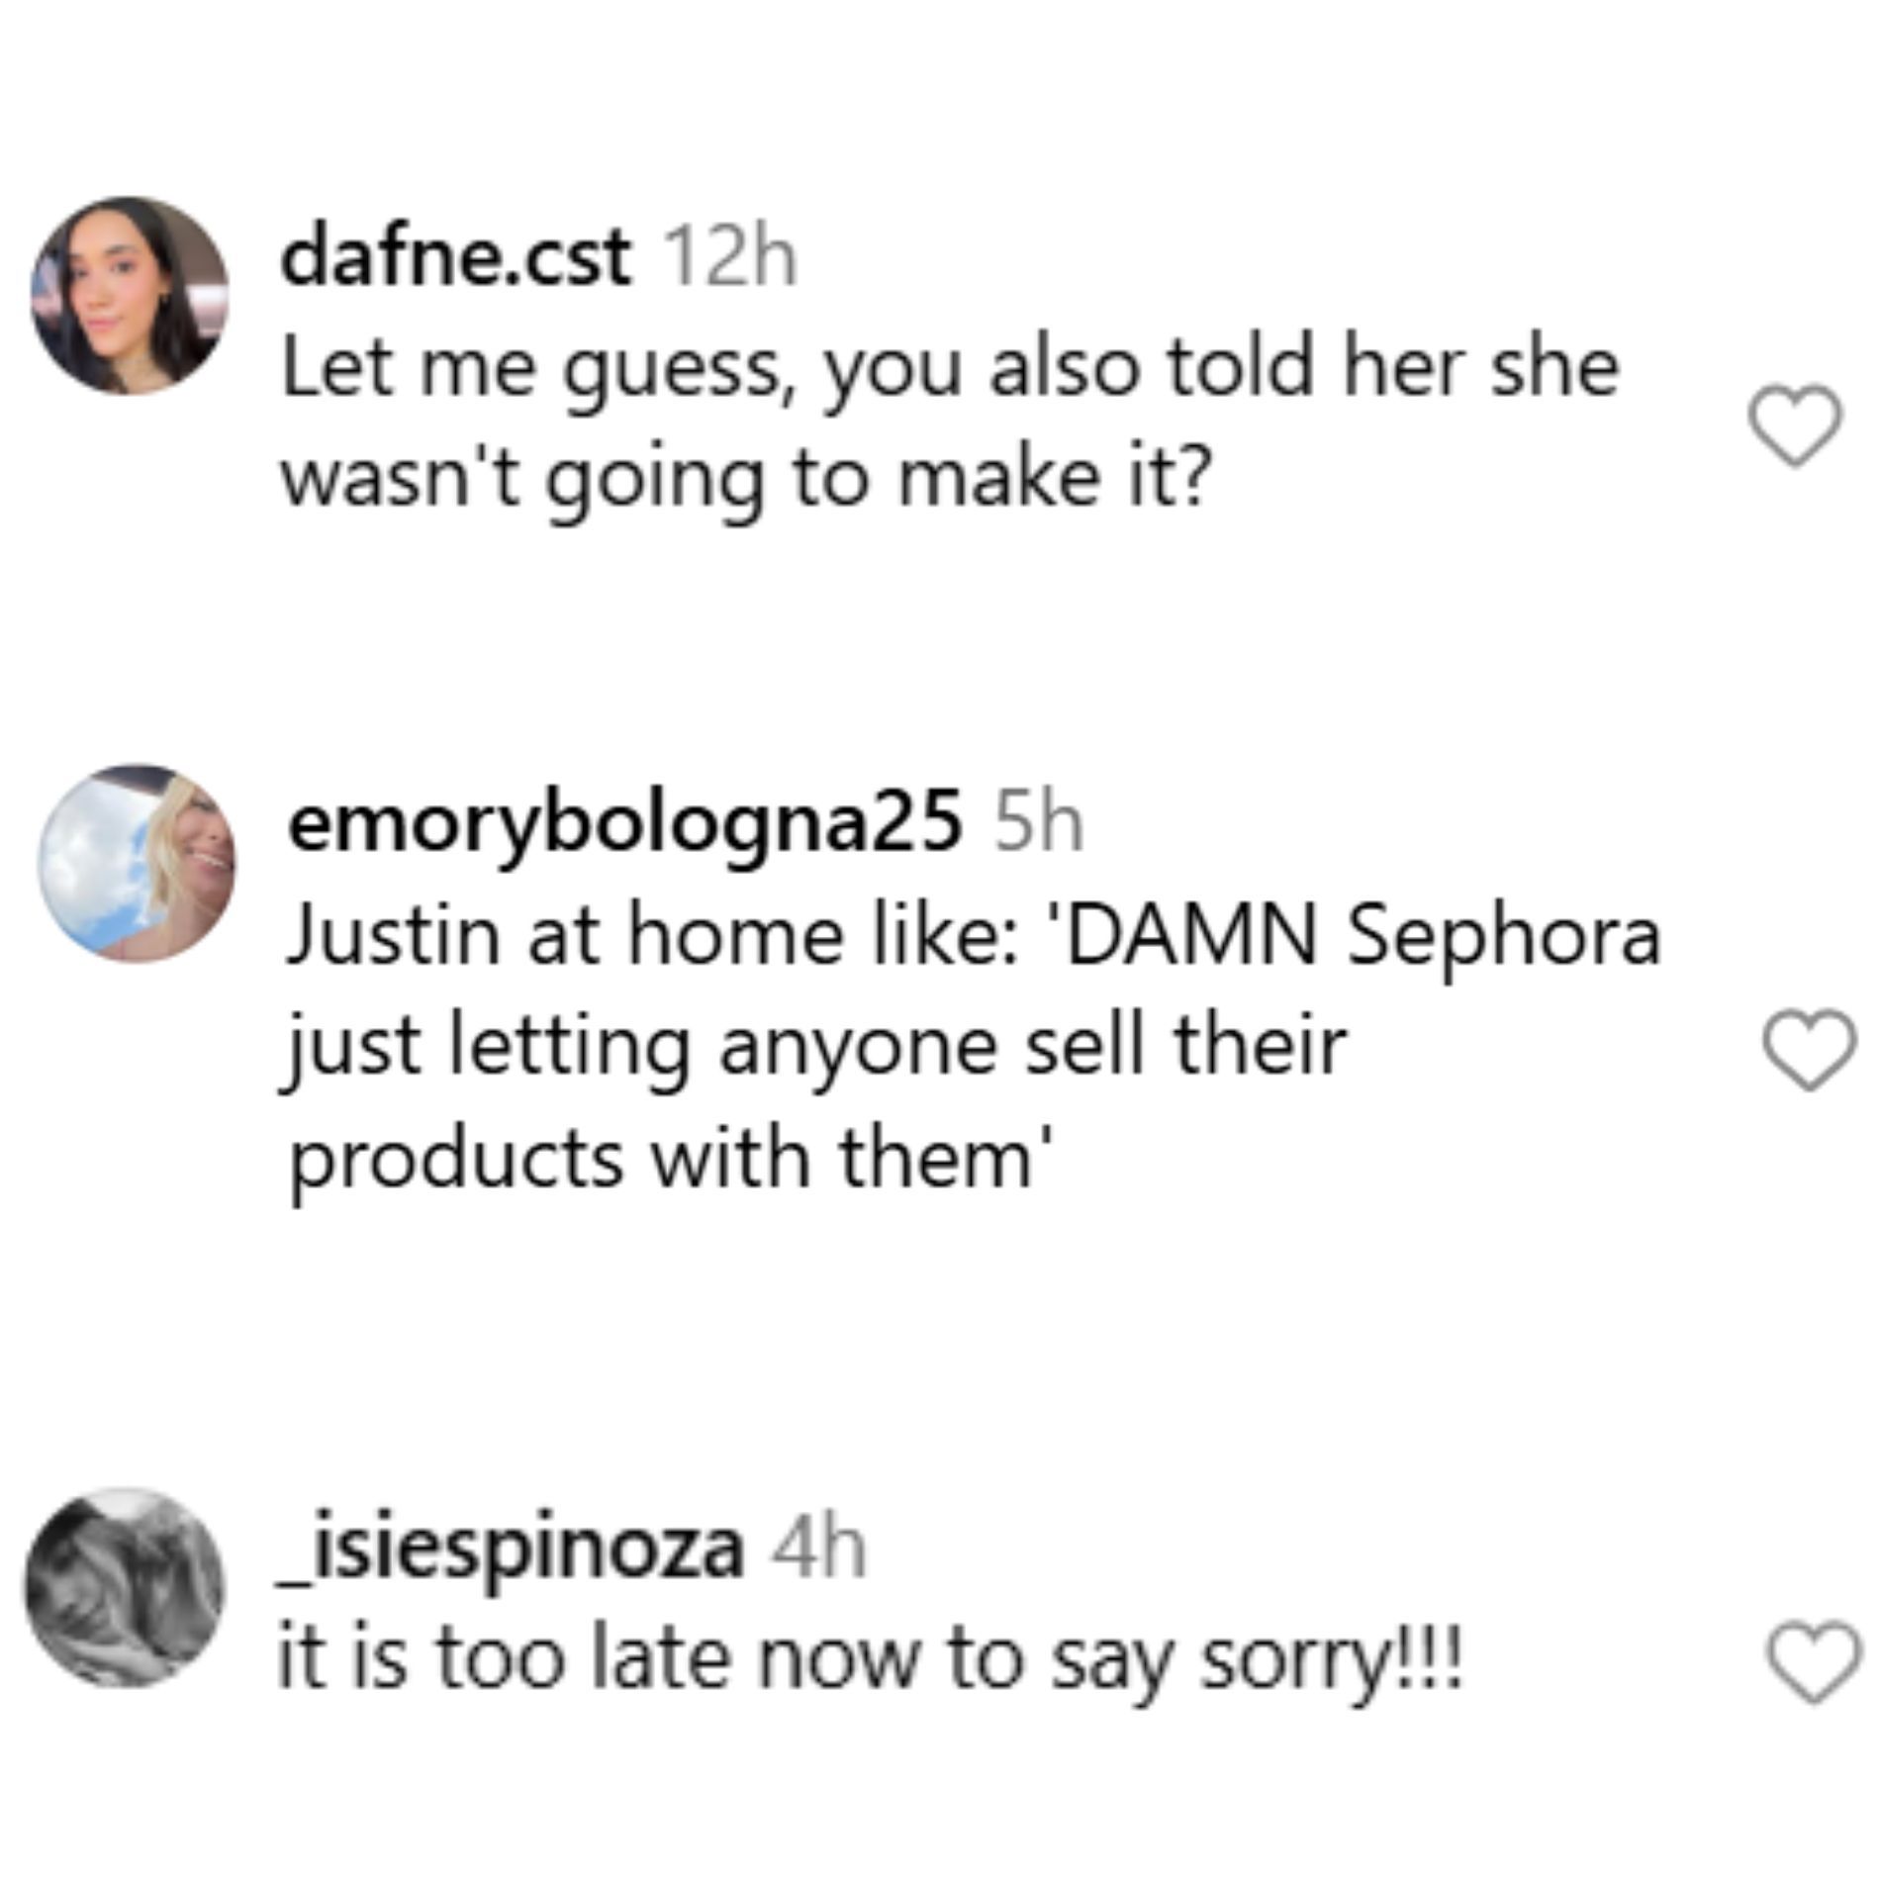Image resolution: width=1880 pixels, height=1880 pixels.
Task: Visit the _isiespinoza username link
Action: (x=510, y=1549)
